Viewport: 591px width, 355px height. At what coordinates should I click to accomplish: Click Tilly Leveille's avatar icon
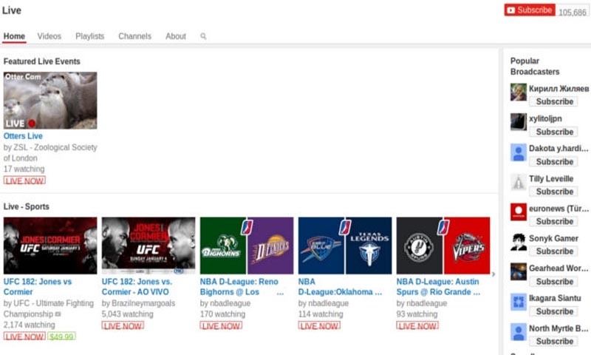[x=519, y=182]
